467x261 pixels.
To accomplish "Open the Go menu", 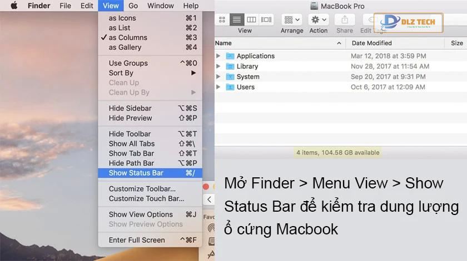I will [x=133, y=6].
